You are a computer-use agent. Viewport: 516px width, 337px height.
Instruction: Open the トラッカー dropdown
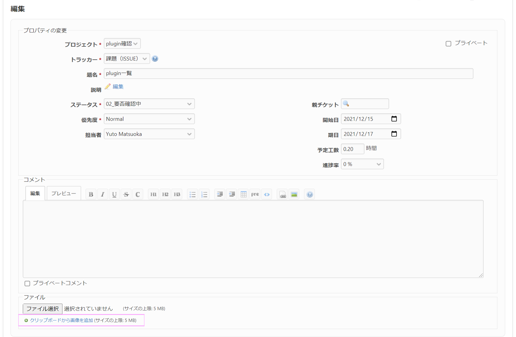click(127, 59)
